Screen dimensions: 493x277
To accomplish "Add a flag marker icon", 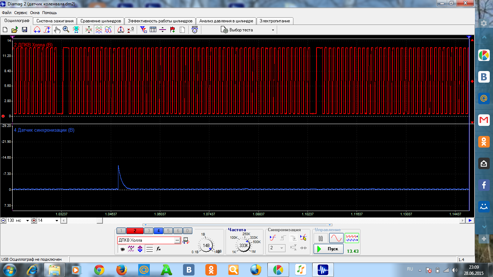I will 173,30.
